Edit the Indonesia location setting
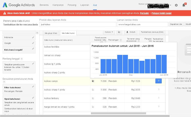Viewport: 191px width, 117px height. click(x=33, y=37)
